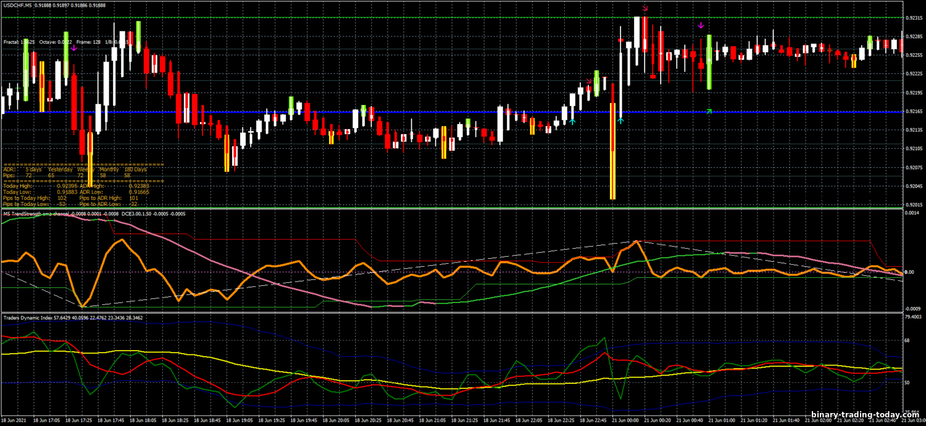Click the 0.92285 price axis label
Image resolution: width=926 pixels, height=426 pixels.
click(914, 36)
